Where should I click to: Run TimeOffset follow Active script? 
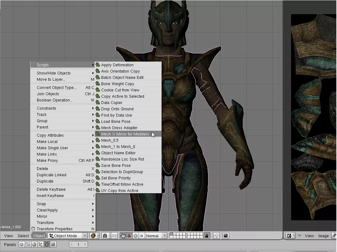click(x=128, y=184)
